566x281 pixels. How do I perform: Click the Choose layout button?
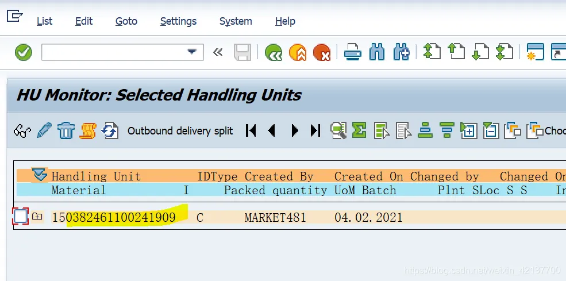pos(546,131)
